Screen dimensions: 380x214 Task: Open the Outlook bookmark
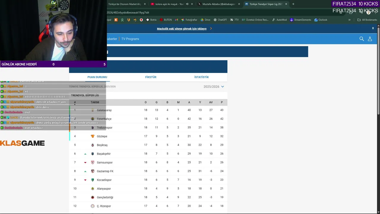coord(321,20)
